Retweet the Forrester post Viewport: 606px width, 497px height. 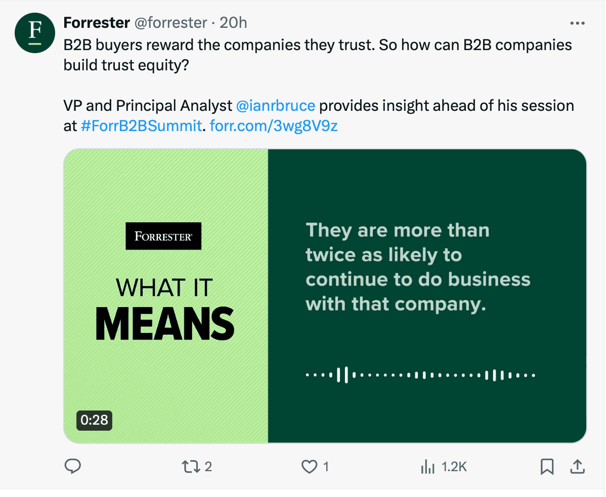pyautogui.click(x=191, y=466)
